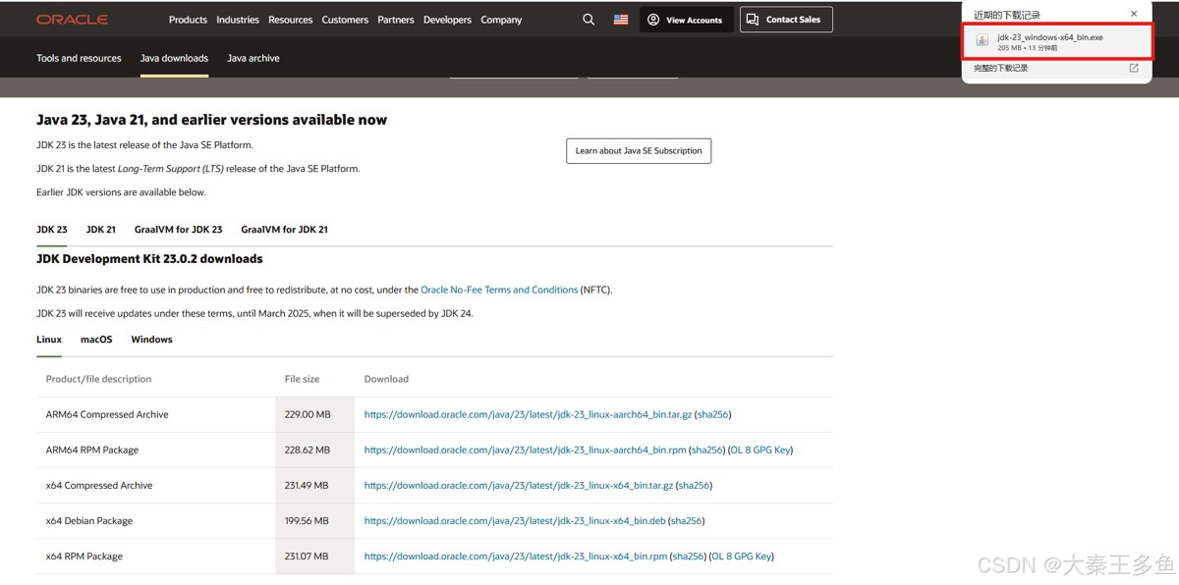Click the search magnifier icon
The height and width of the screenshot is (585, 1179).
coord(589,20)
